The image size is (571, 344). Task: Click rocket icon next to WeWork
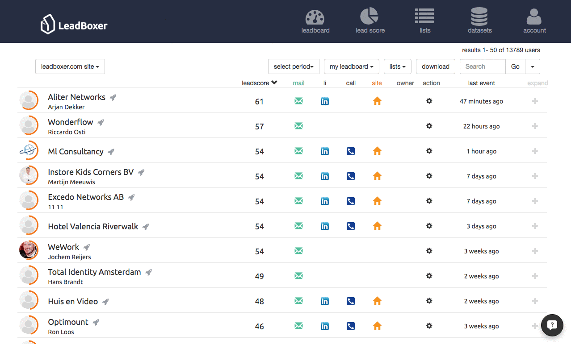point(87,247)
